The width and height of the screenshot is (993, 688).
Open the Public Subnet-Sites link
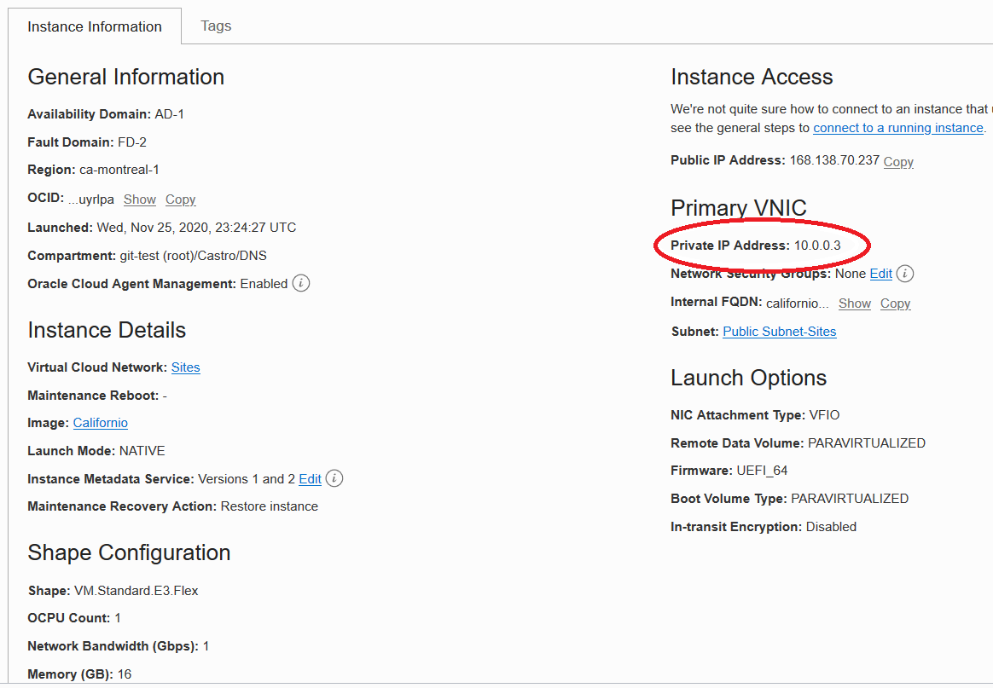[780, 332]
